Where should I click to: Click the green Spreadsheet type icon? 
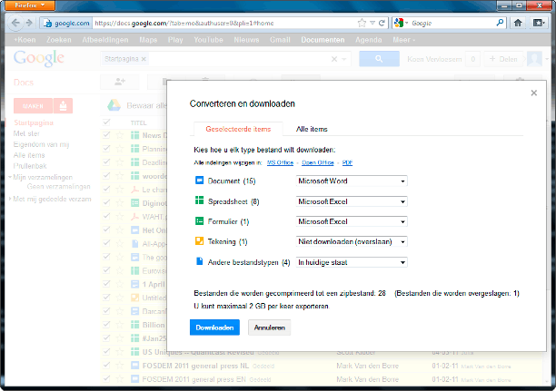point(199,200)
